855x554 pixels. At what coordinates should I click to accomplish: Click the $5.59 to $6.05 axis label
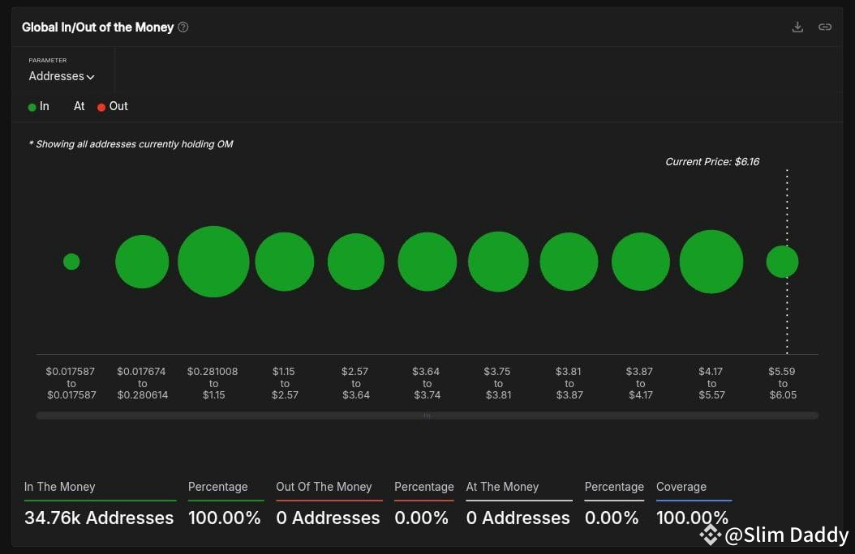(x=783, y=383)
